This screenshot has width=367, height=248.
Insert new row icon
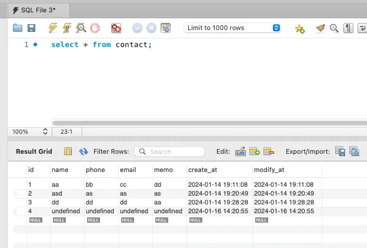coord(255,151)
